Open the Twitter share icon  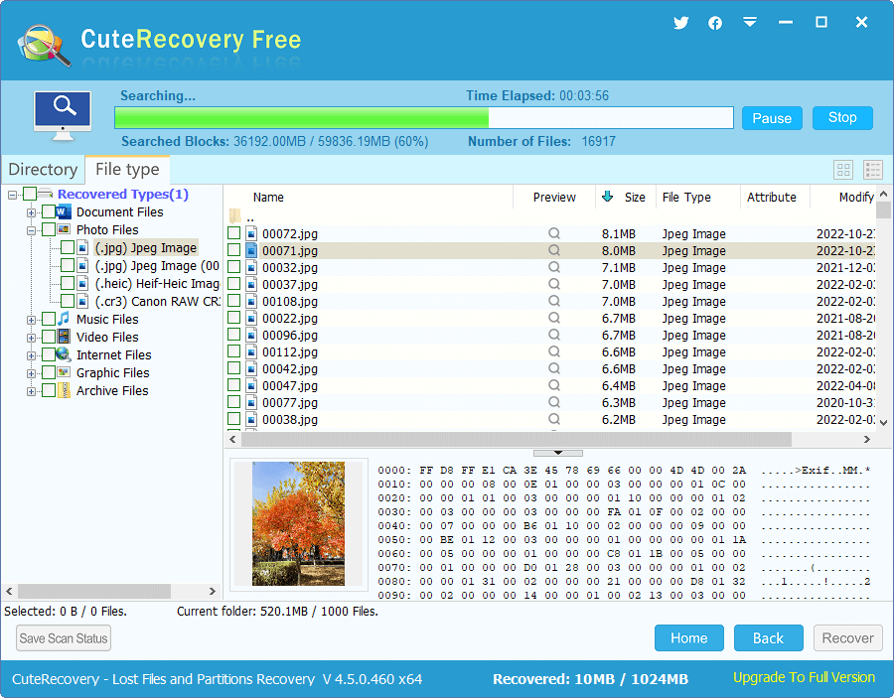(x=680, y=23)
